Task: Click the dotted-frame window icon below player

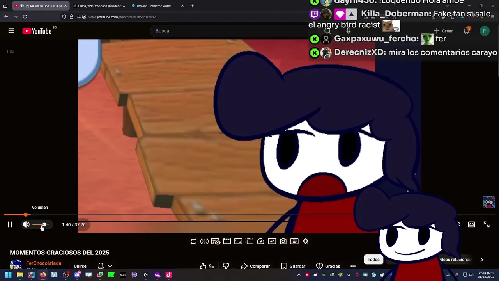Action: [x=249, y=241]
